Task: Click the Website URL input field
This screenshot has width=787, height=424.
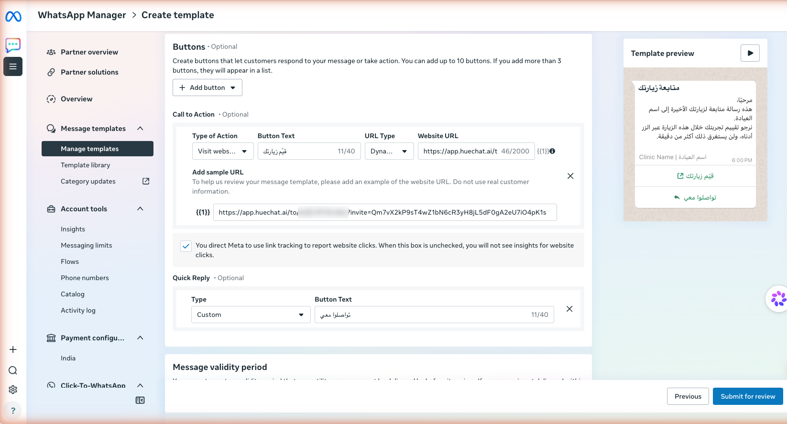Action: pyautogui.click(x=476, y=151)
